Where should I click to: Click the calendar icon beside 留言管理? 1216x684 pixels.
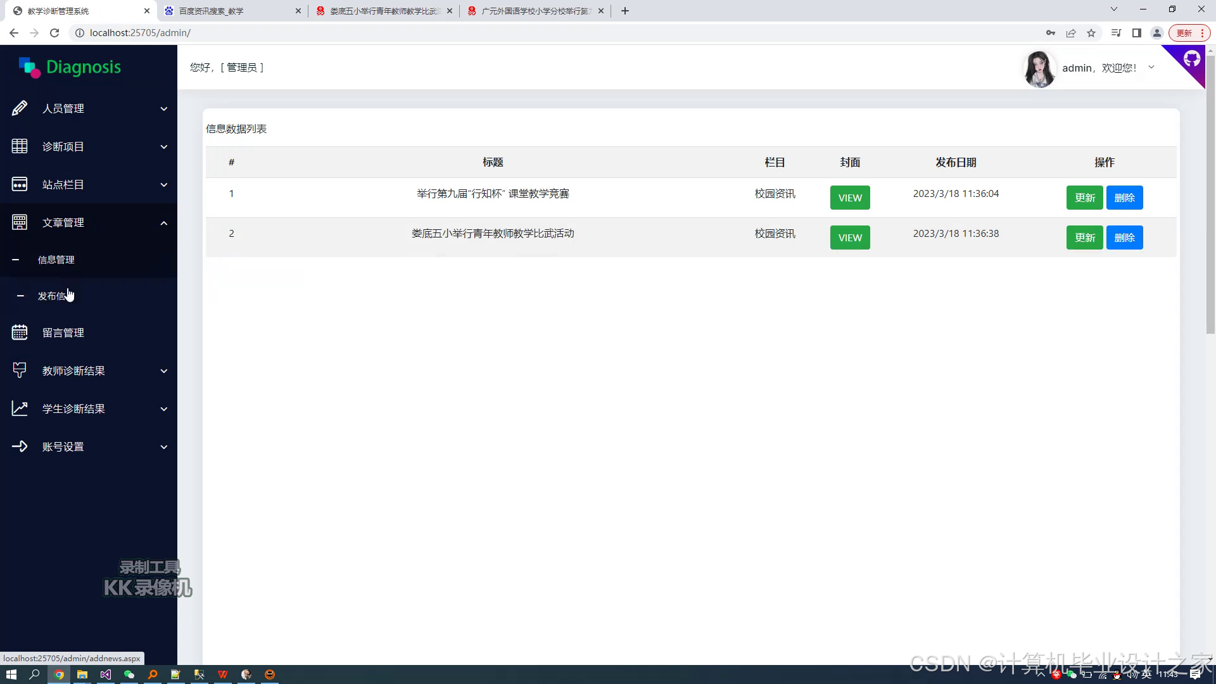pyautogui.click(x=20, y=332)
